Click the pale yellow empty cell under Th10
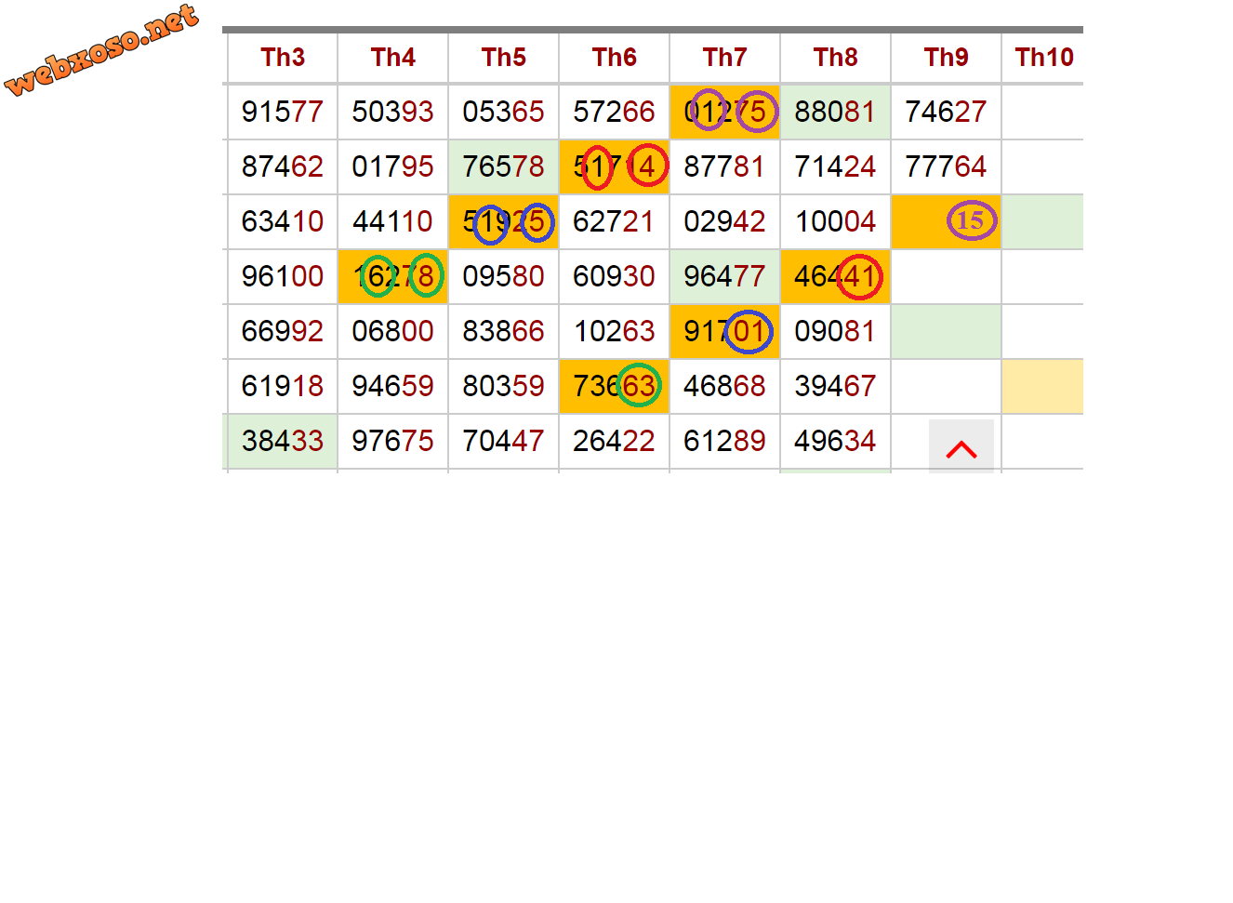1233x903 pixels. (1041, 386)
